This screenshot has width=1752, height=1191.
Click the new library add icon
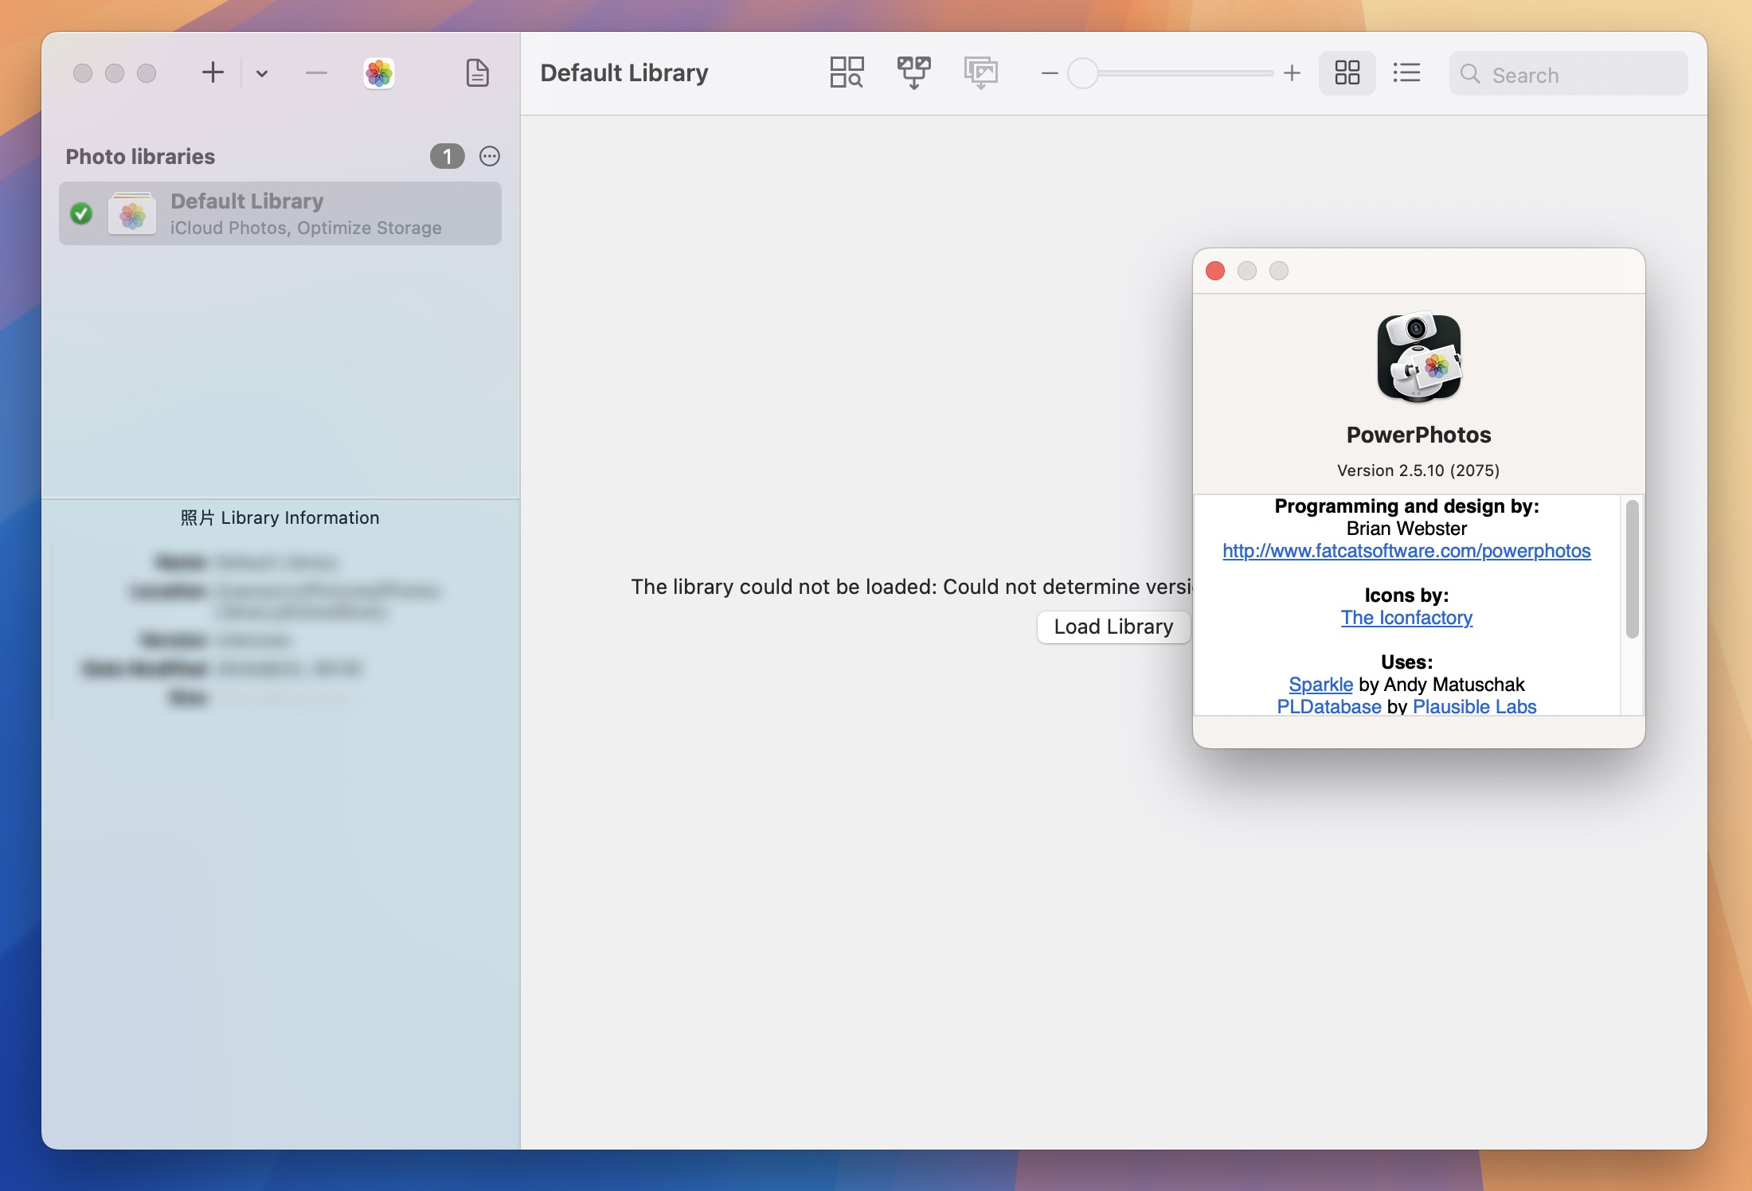point(210,72)
